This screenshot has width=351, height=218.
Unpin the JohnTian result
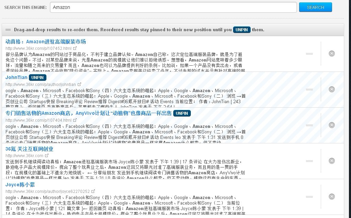[x=37, y=78]
